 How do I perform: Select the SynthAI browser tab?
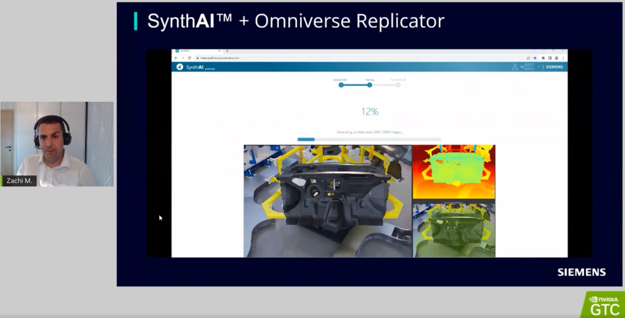click(197, 51)
